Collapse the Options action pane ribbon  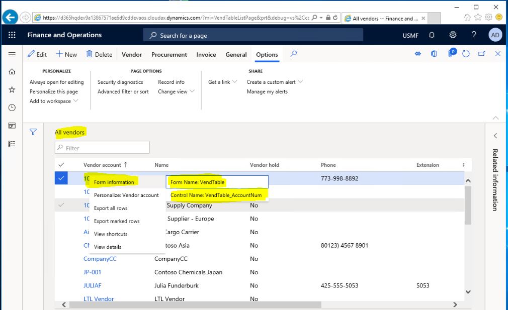point(496,118)
